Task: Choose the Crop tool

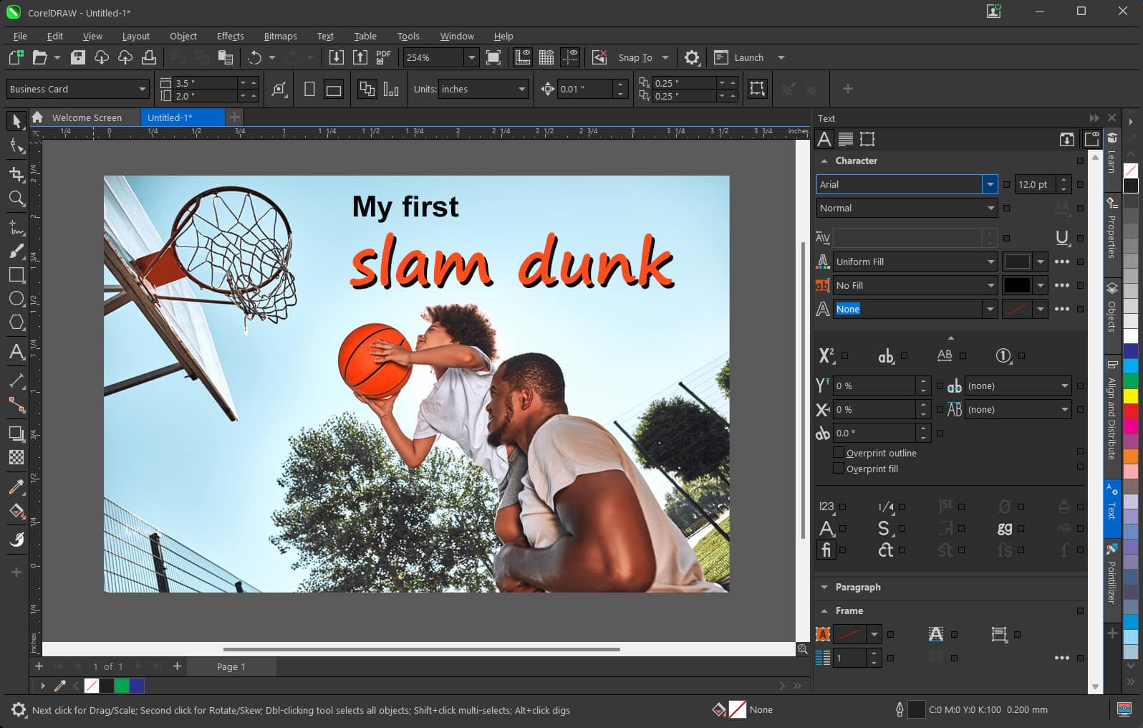Action: [16, 173]
